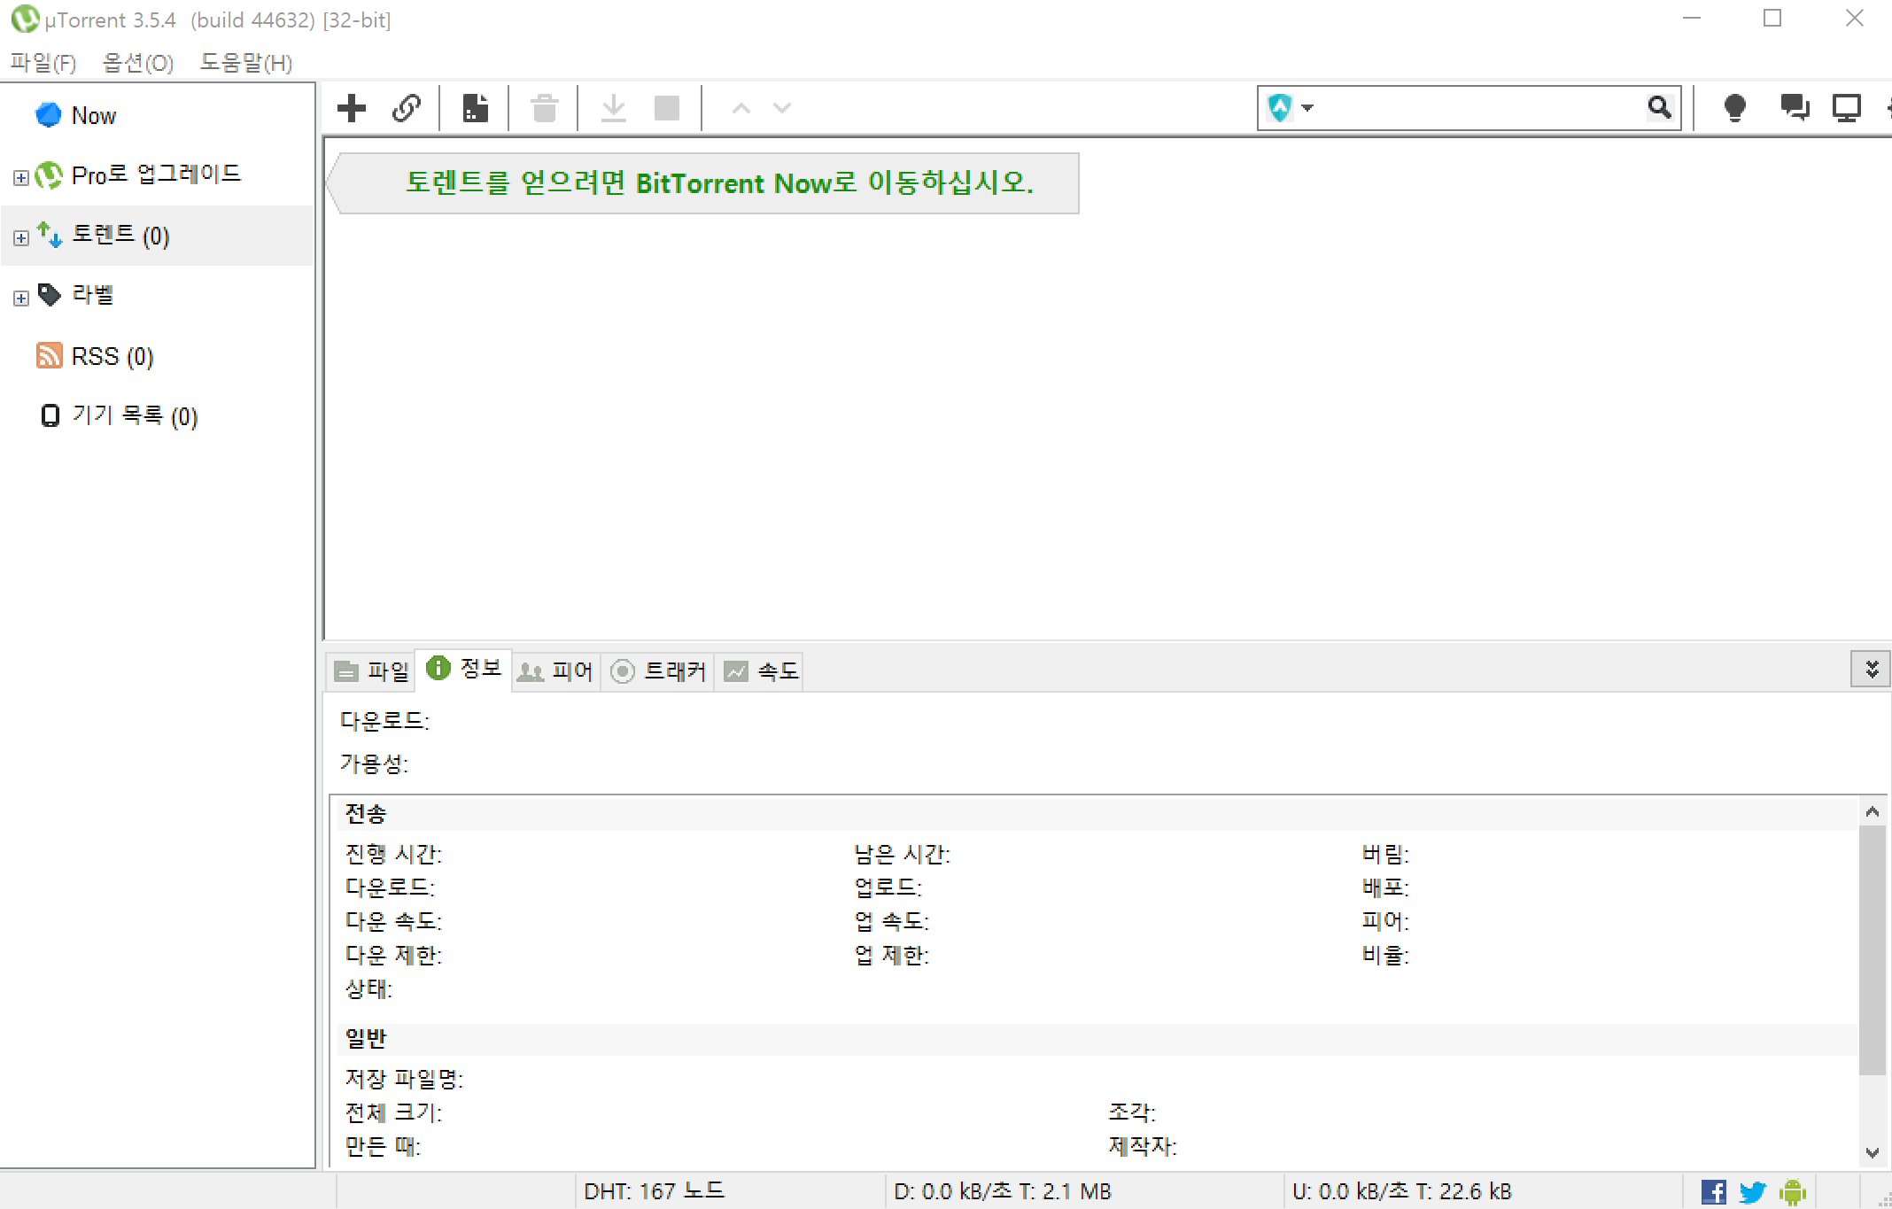Image resolution: width=1892 pixels, height=1209 pixels.
Task: Click the device list phone icon
Action: pyautogui.click(x=50, y=415)
